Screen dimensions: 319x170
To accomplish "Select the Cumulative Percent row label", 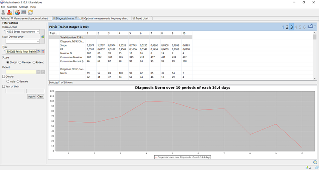I will (72, 61).
